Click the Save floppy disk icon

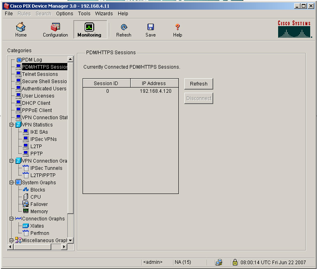click(151, 27)
